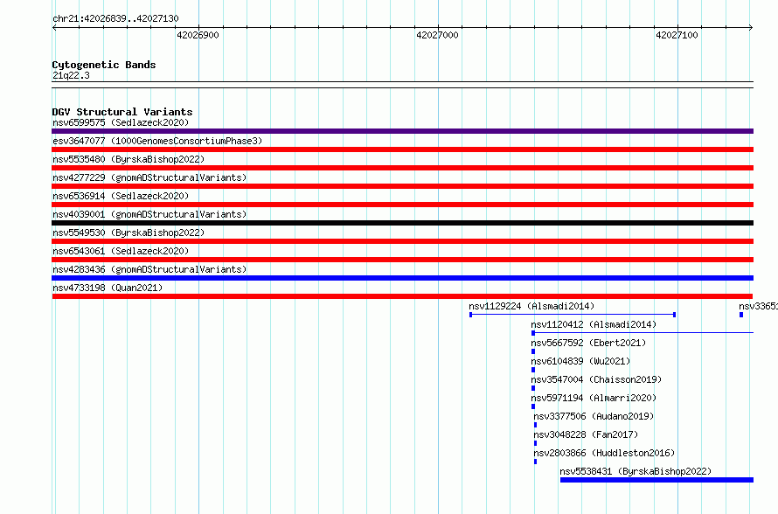The width and height of the screenshot is (778, 514).
Task: Select the blue nsv5538431 variant bar
Action: click(x=656, y=480)
